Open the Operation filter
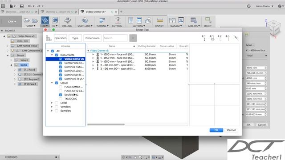The image size is (285, 160). tap(61, 38)
